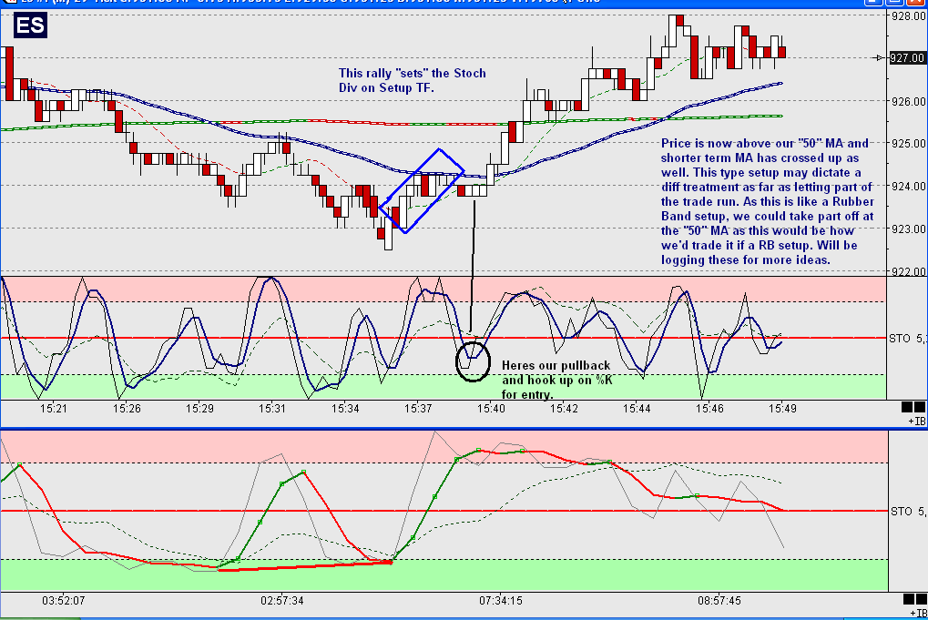
Task: Click the 15:34 time axis label
Action: [345, 408]
